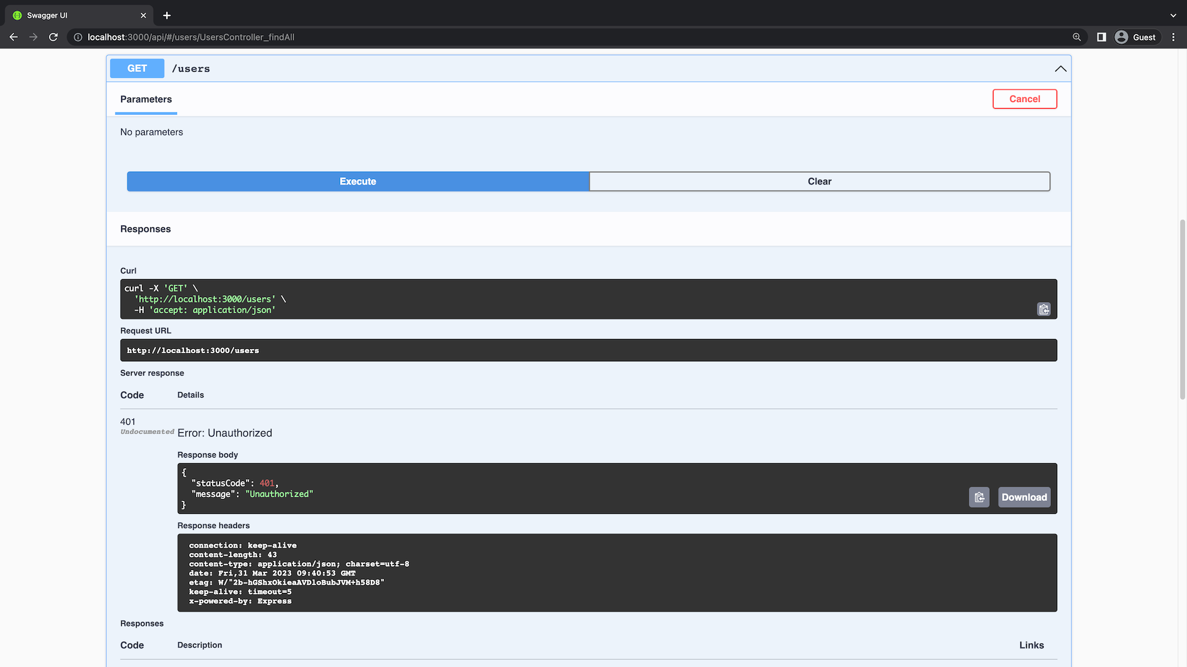The height and width of the screenshot is (667, 1187).
Task: Click the GET method icon/badge
Action: tap(137, 67)
